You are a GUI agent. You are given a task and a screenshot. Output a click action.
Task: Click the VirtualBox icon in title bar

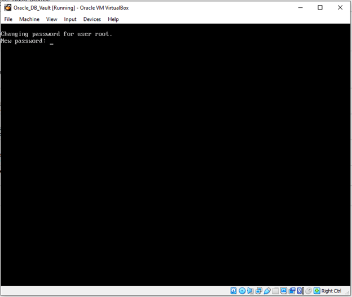tap(7, 7)
